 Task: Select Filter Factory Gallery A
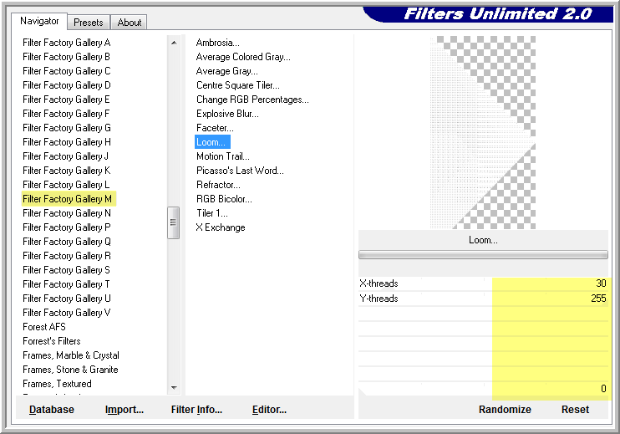coord(67,43)
